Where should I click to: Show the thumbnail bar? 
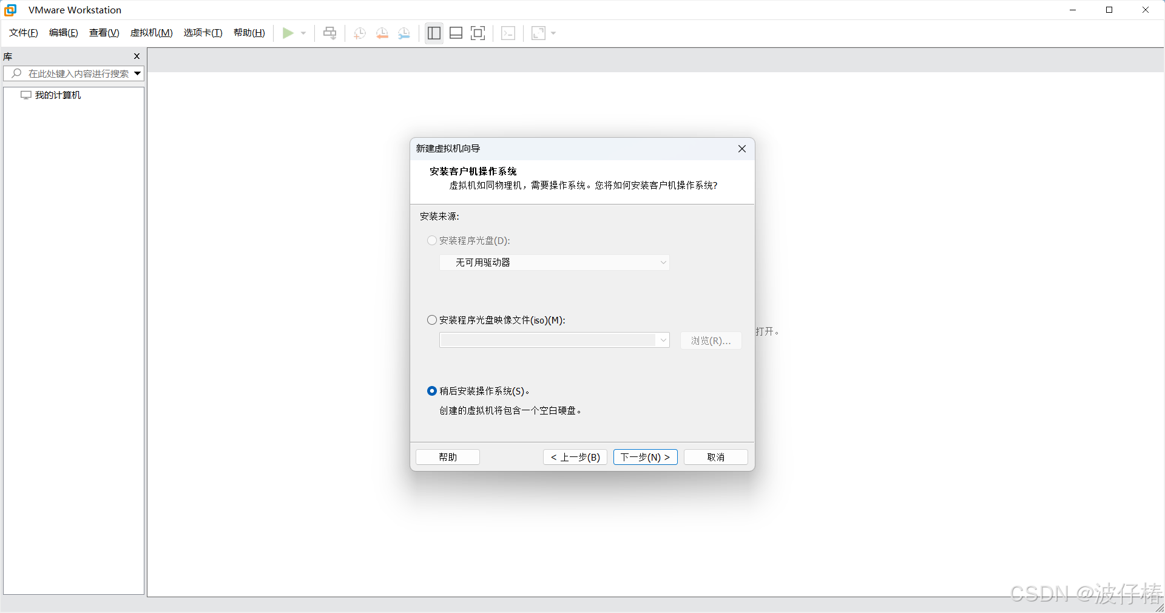[x=456, y=33]
